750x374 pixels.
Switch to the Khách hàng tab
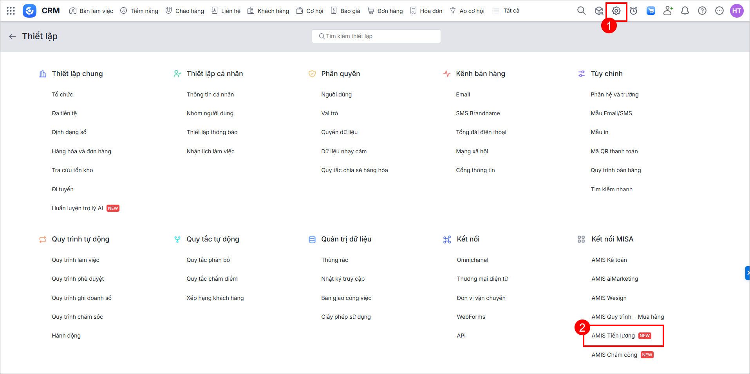tap(268, 11)
